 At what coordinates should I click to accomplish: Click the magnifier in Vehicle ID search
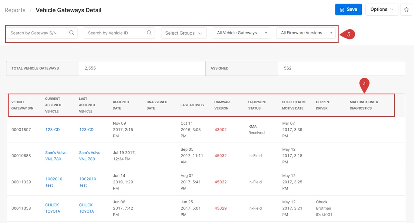pyautogui.click(x=149, y=33)
